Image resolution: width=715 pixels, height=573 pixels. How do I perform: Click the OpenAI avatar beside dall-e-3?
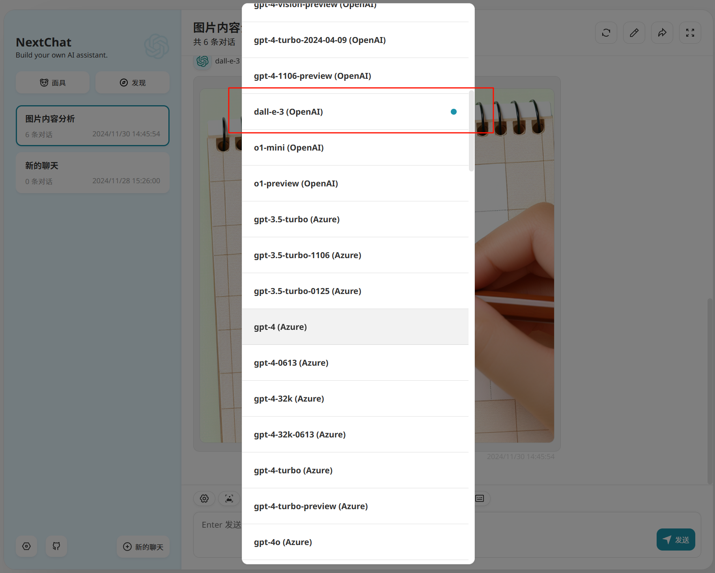[203, 61]
